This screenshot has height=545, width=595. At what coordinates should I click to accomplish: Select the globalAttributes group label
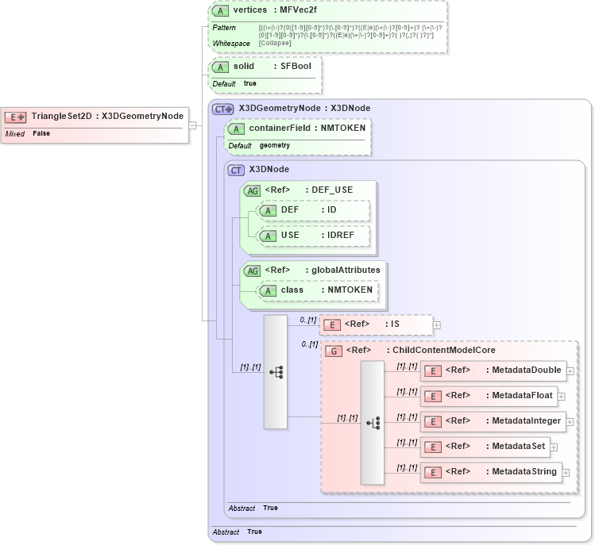point(323,270)
